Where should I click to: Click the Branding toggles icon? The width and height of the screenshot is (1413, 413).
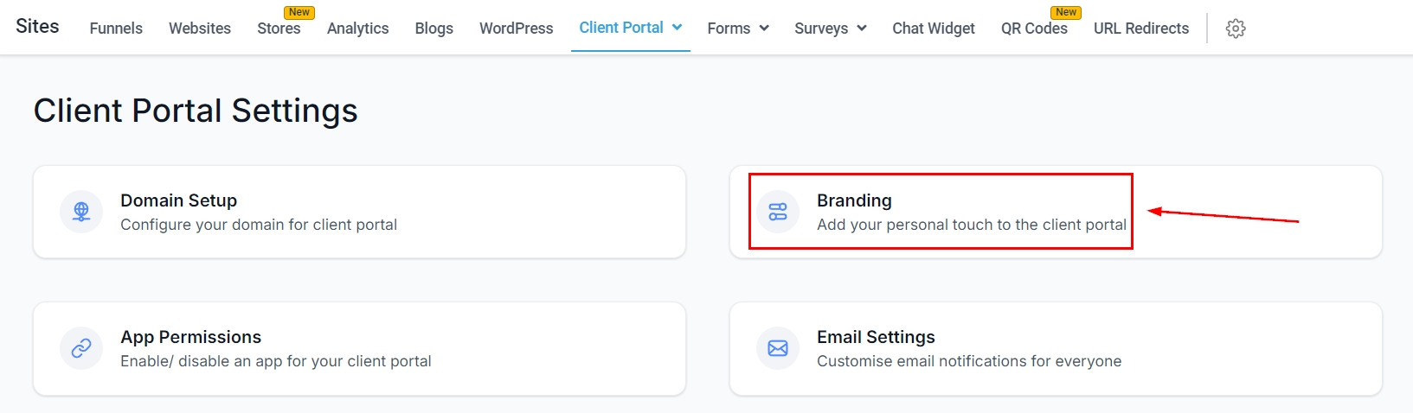(x=778, y=212)
